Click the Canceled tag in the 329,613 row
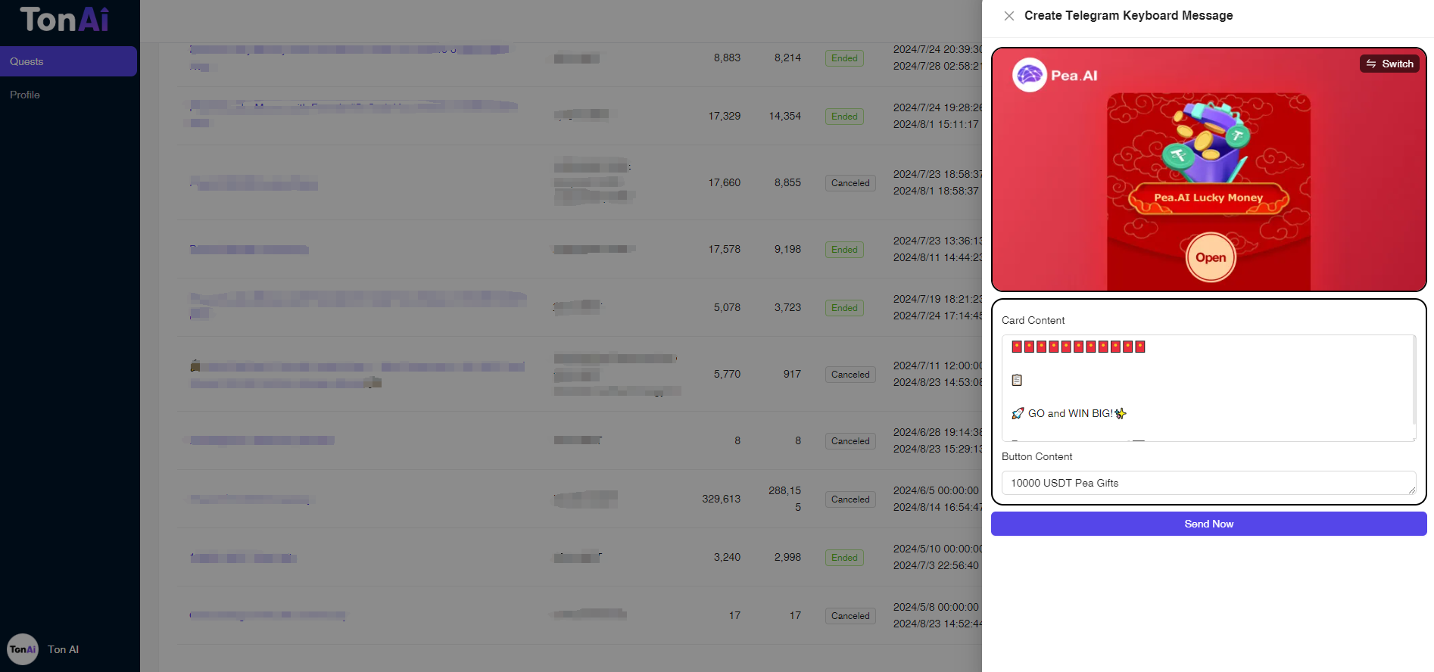 850,499
